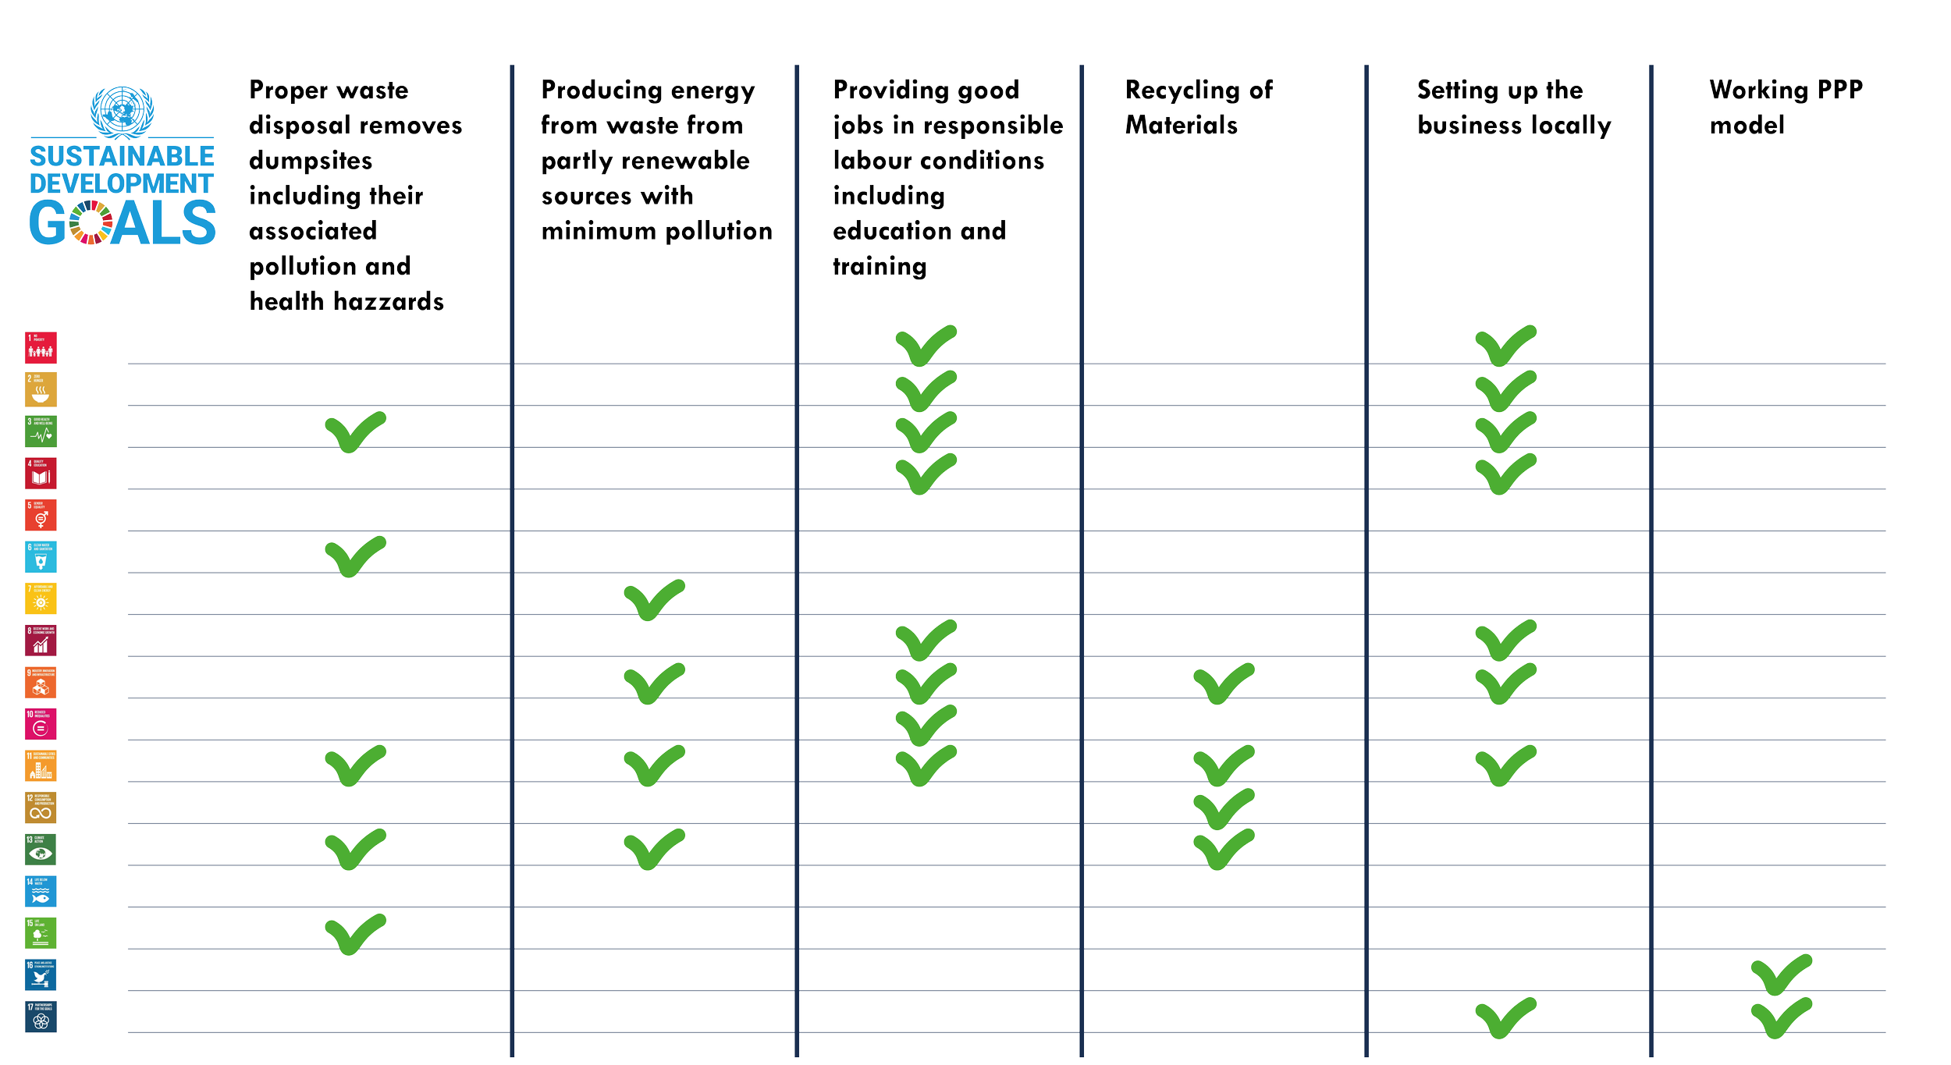Screen dimensions: 1951x1065
Task: Click goal 12 checkmark under Recycling of Materials
Action: [1224, 808]
